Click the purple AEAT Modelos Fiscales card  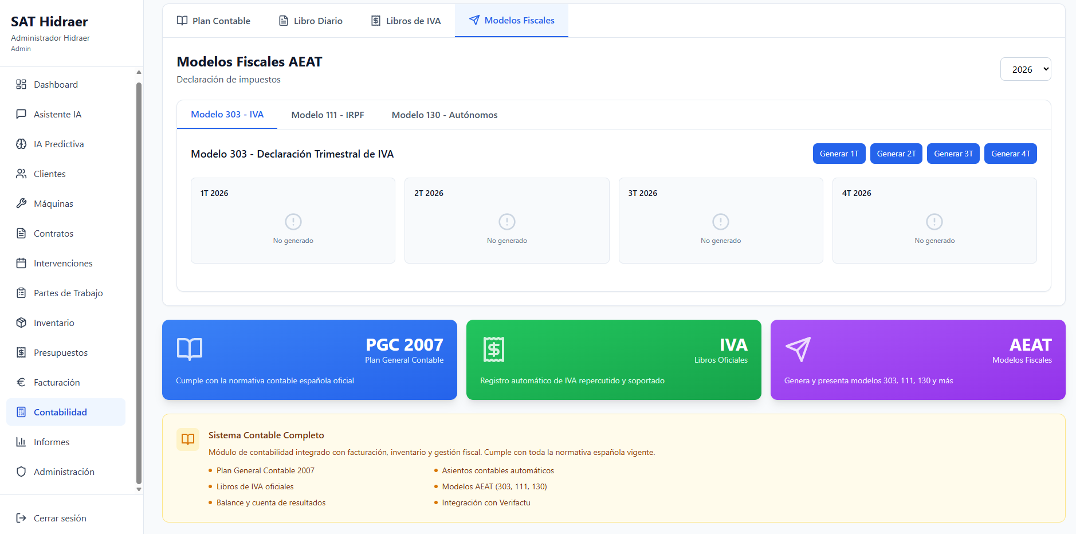tap(917, 360)
